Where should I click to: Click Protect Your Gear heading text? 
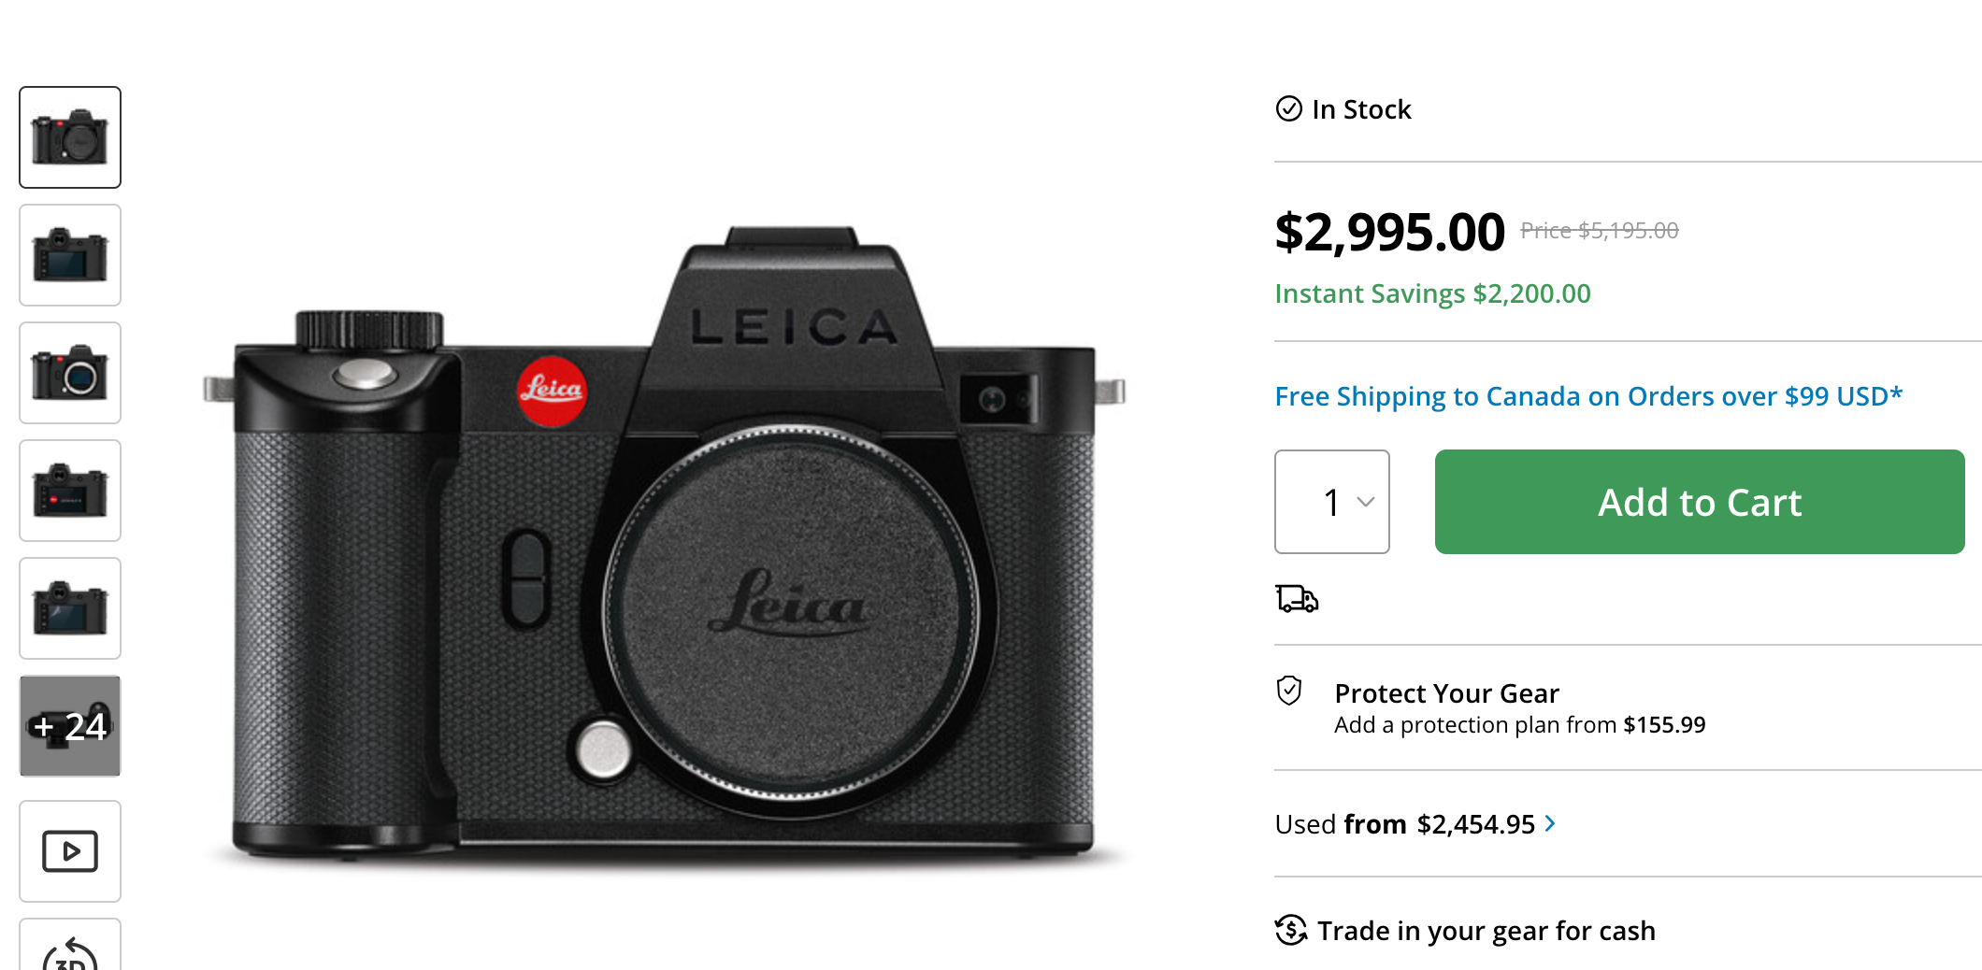coord(1446,693)
